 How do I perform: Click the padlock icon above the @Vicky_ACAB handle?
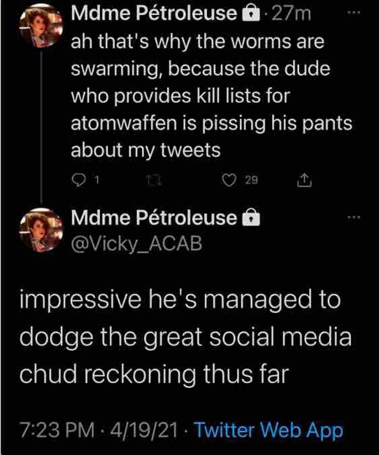coord(250,218)
